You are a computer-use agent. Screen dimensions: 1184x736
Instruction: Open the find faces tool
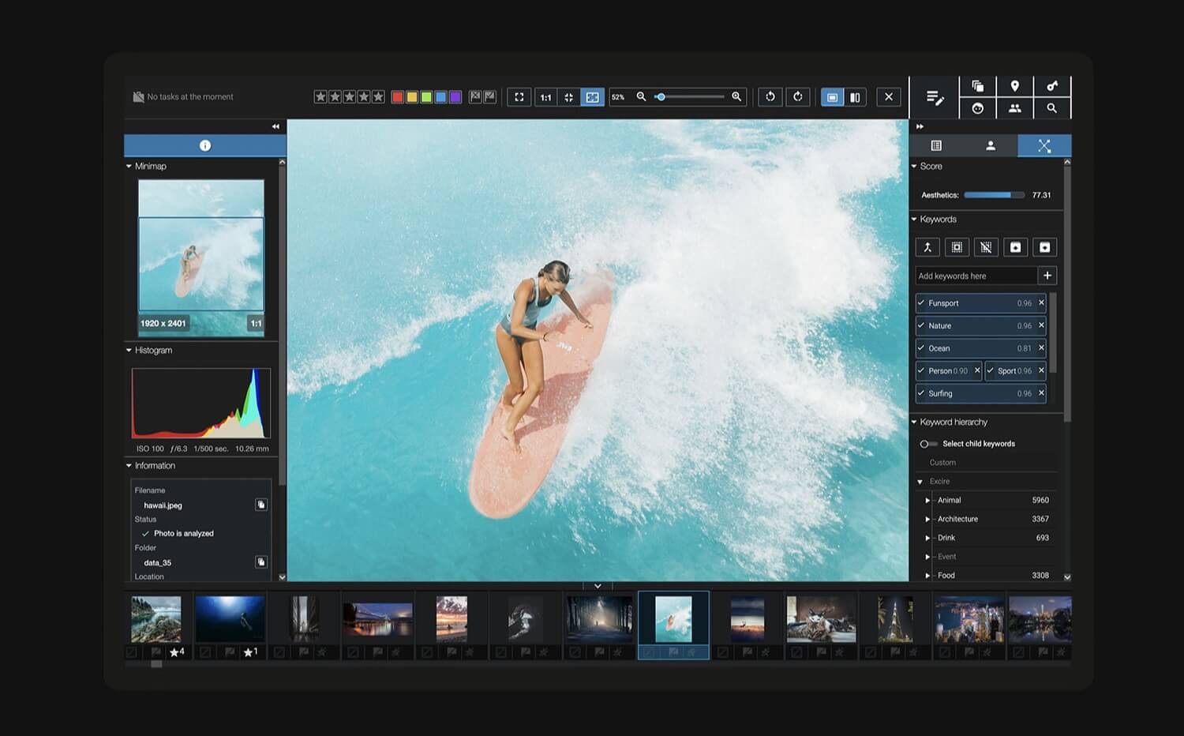(978, 108)
